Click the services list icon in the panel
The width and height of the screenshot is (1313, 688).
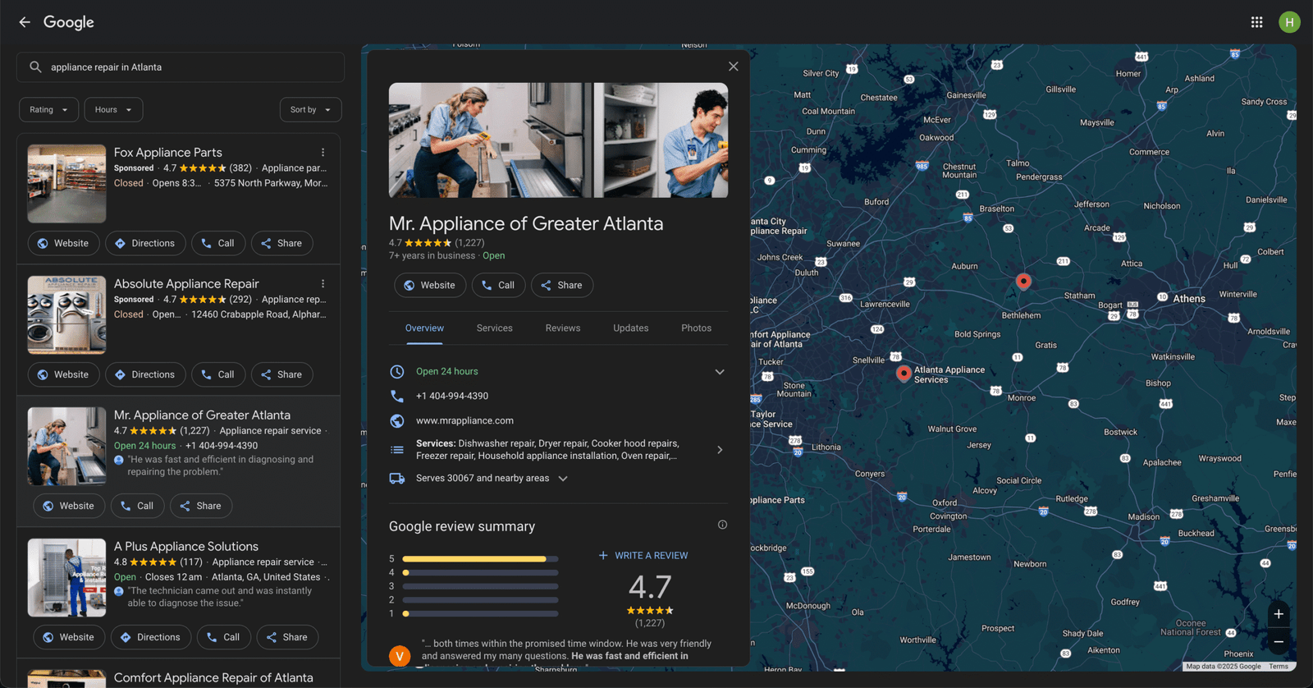coord(397,450)
